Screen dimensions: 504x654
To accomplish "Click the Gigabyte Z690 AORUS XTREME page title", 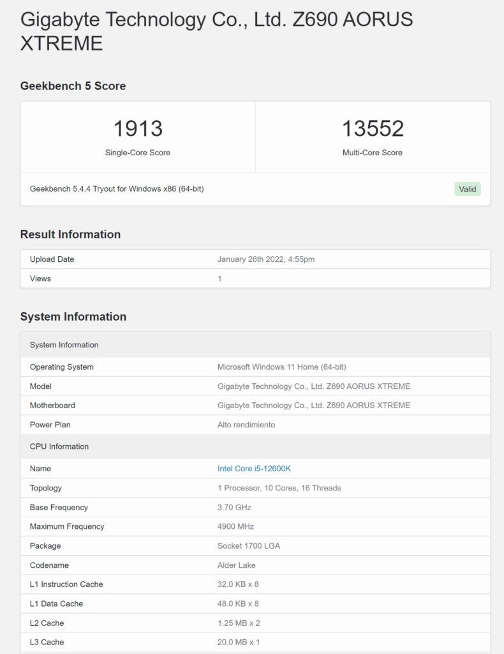I will point(217,31).
